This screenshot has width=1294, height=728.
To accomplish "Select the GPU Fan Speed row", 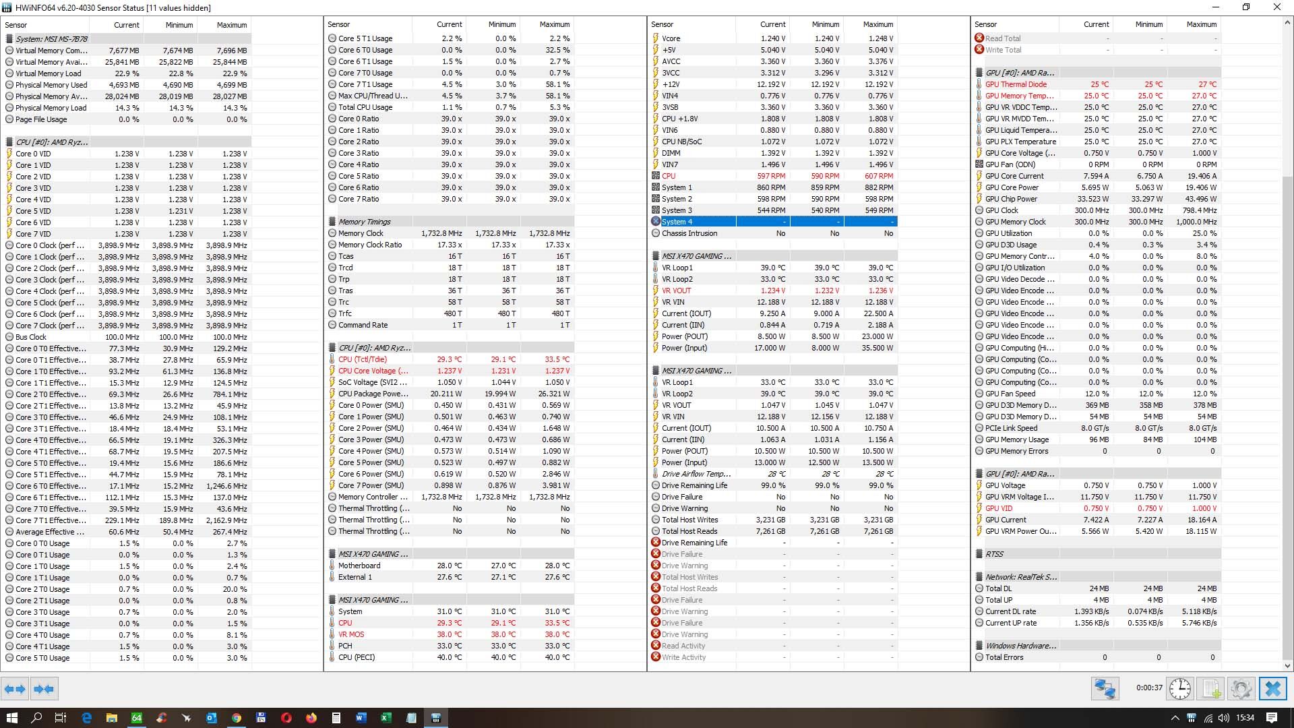I will 1097,394.
